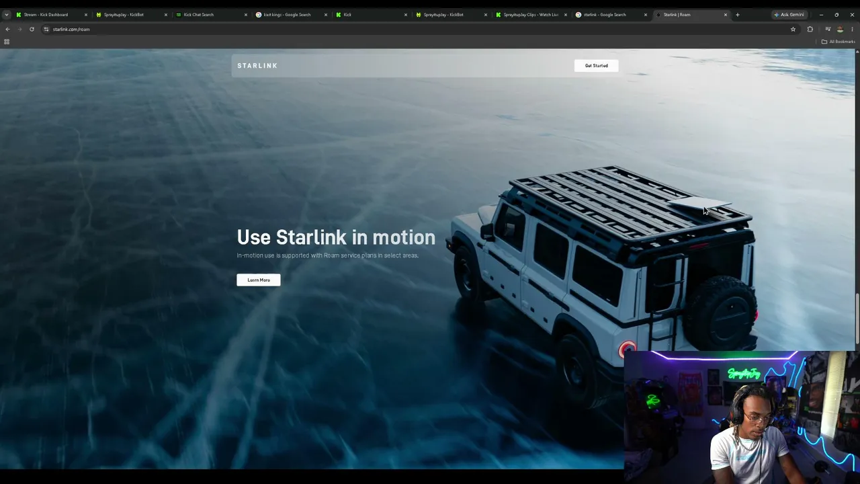Viewport: 860px width, 484px height.
Task: Go forward with the forward arrow
Action: pyautogui.click(x=19, y=30)
